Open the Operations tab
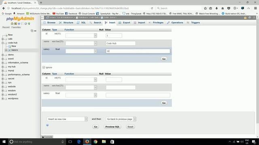259x145 pixels. click(x=175, y=23)
